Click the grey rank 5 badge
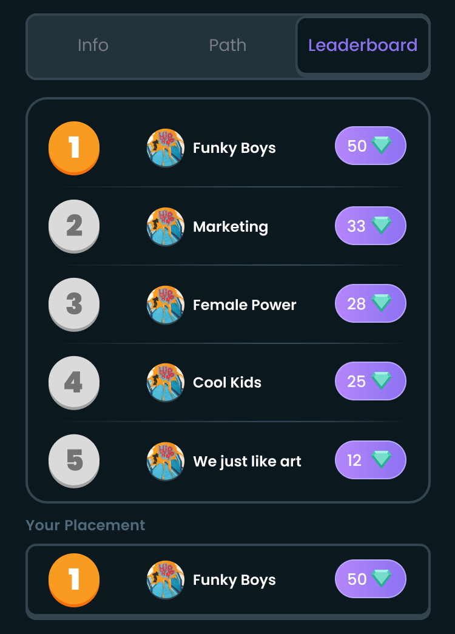455x634 pixels. (74, 461)
